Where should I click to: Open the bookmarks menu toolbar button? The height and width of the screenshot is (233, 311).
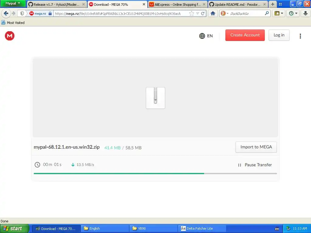click(279, 13)
